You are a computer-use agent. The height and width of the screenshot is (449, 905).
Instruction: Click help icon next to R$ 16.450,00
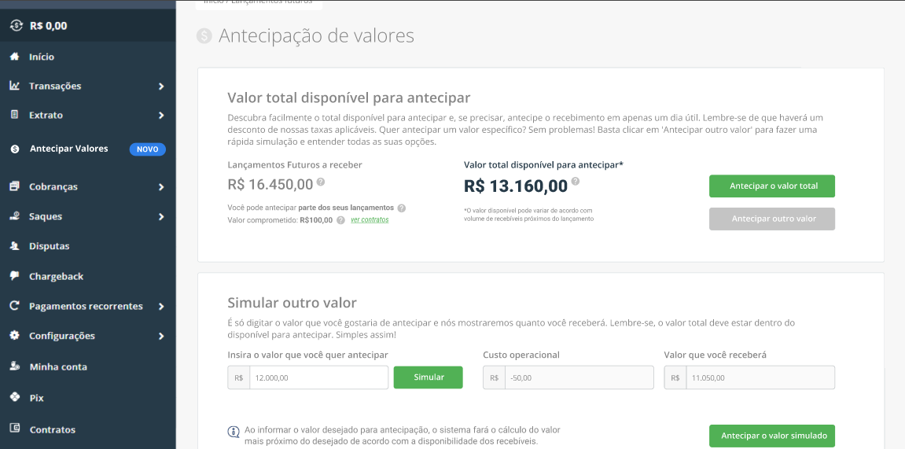[x=320, y=182]
